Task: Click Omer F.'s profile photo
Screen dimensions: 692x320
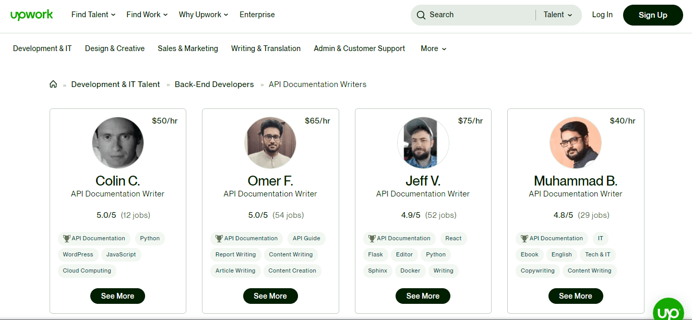Action: [270, 142]
